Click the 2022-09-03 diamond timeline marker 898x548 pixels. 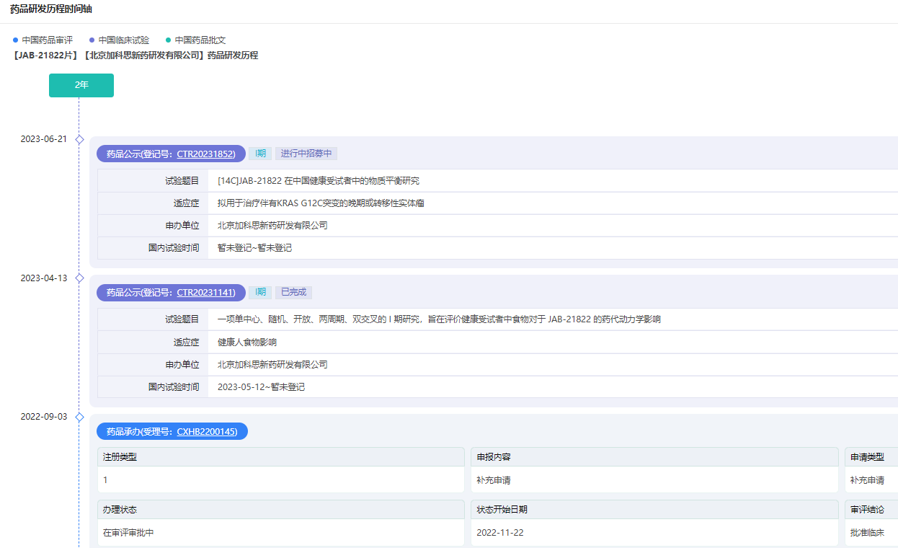(x=79, y=417)
